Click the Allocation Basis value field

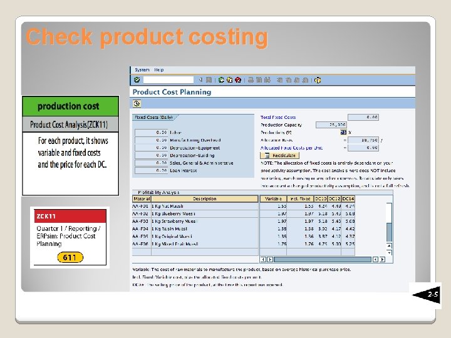[363, 140]
